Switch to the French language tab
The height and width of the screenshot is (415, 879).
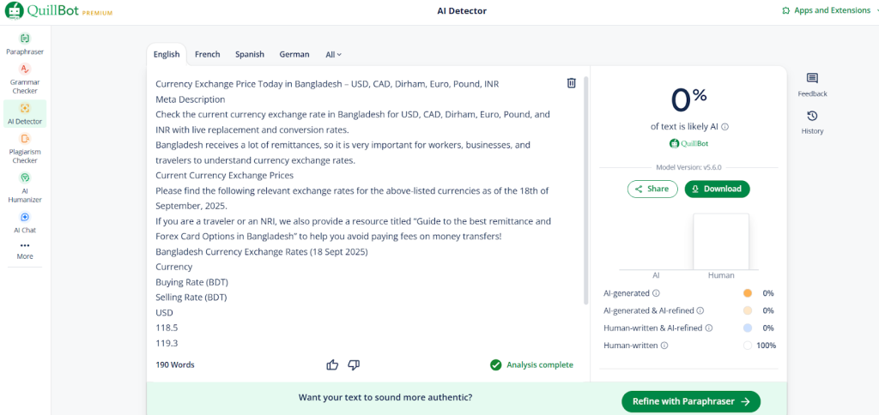(x=208, y=54)
